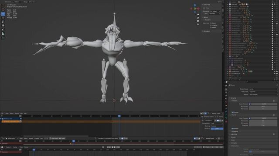Image resolution: width=279 pixels, height=156 pixels.
Task: Jump to timeline end frame
Action: (119, 147)
